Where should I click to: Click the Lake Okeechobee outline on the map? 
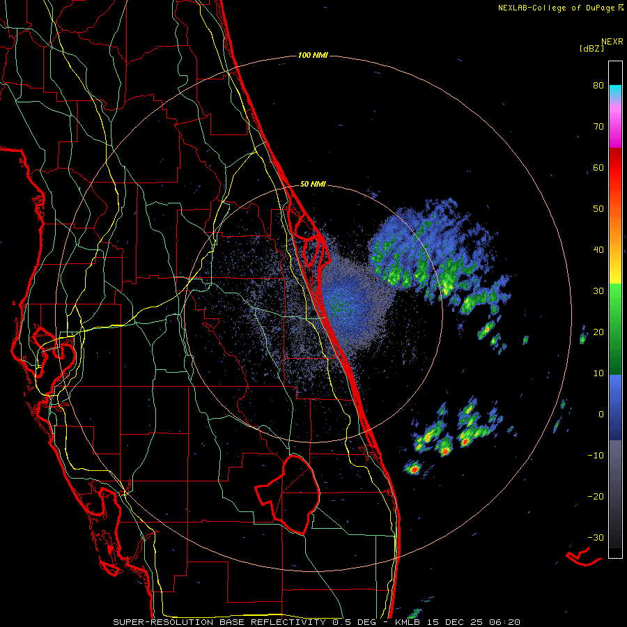288,494
